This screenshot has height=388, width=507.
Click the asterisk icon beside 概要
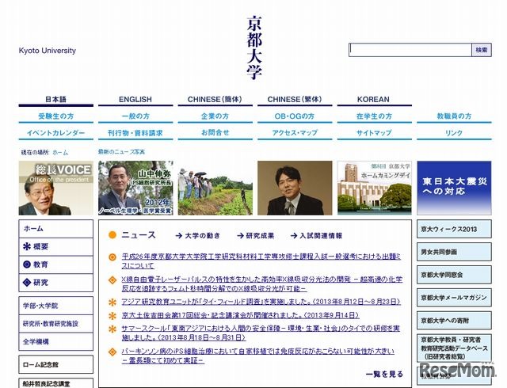point(27,246)
